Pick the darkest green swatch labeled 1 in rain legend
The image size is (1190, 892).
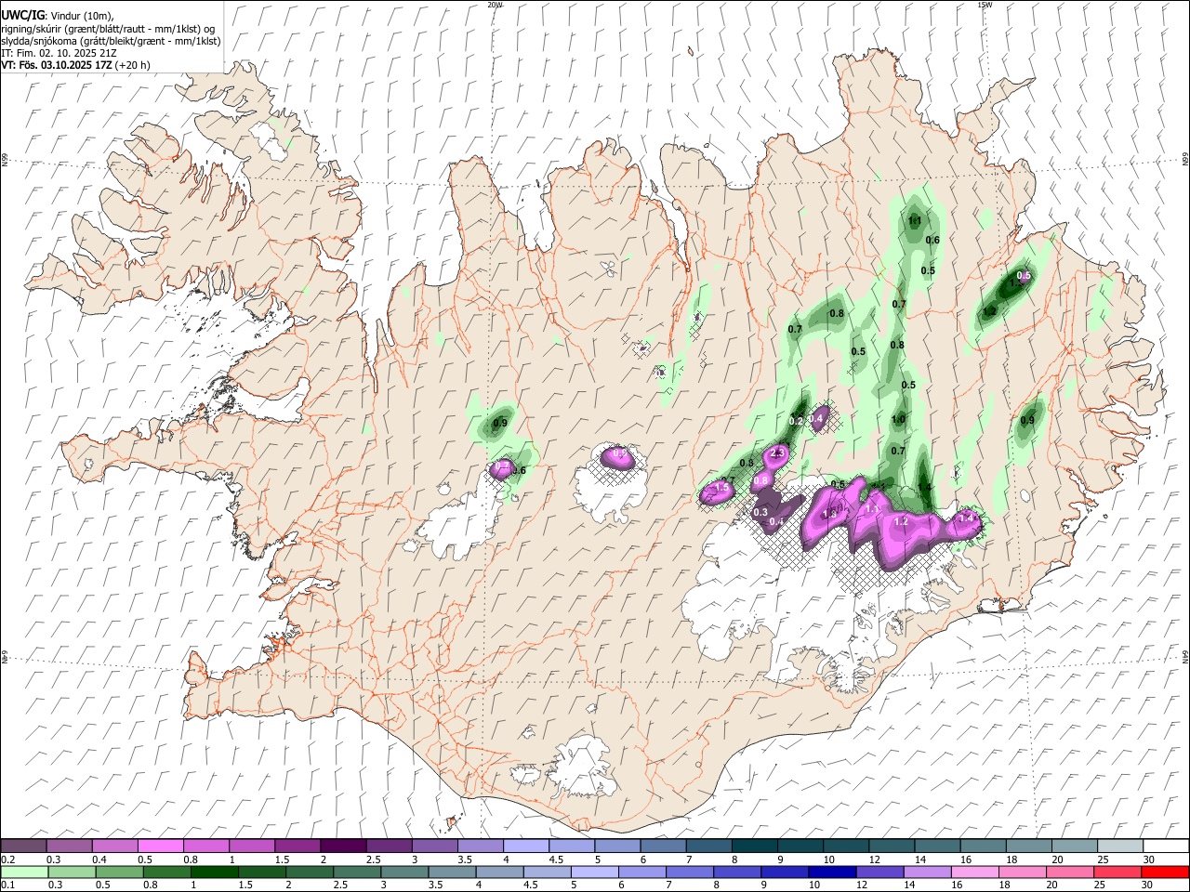[x=215, y=872]
